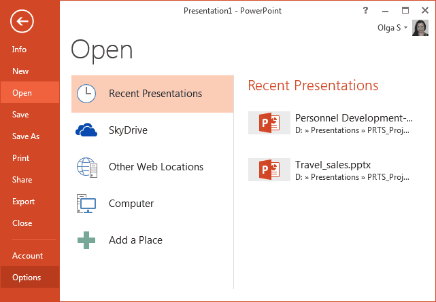Click Olga S profile picture
The height and width of the screenshot is (302, 436).
point(420,28)
